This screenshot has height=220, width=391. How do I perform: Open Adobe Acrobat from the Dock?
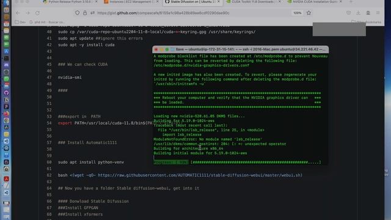click(x=6, y=179)
